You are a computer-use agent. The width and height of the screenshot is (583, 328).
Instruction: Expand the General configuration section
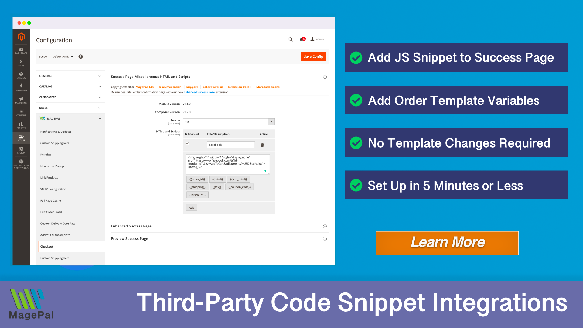pyautogui.click(x=70, y=76)
